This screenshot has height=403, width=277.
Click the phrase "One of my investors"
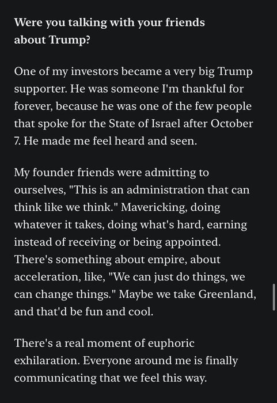[66, 71]
